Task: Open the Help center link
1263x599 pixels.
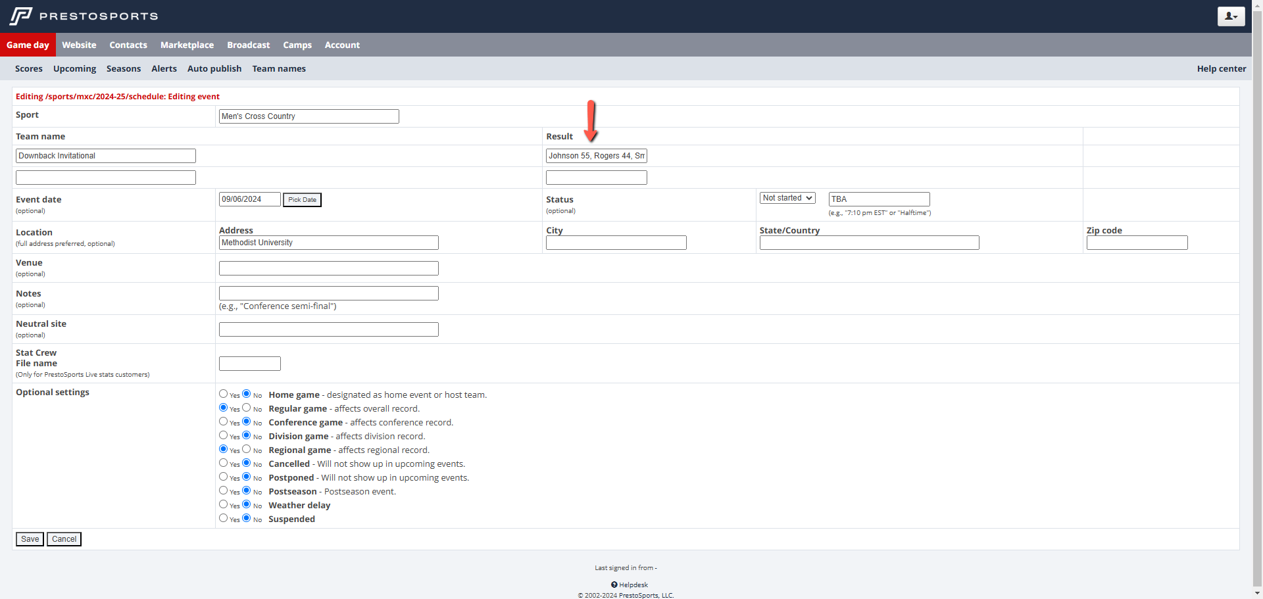Action: click(1221, 68)
